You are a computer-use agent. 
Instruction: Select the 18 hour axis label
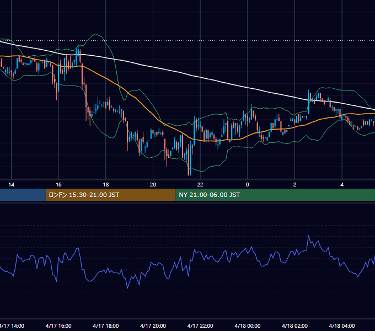pos(106,185)
